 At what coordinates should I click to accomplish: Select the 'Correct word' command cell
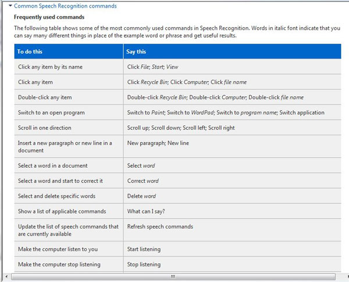coord(232,180)
